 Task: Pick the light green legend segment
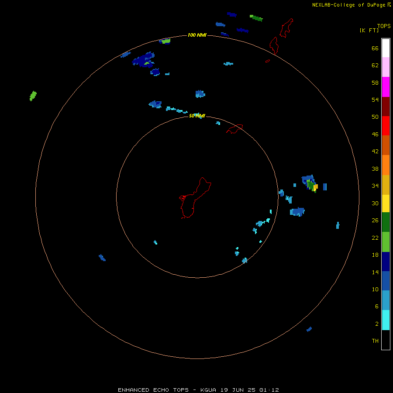click(x=386, y=242)
